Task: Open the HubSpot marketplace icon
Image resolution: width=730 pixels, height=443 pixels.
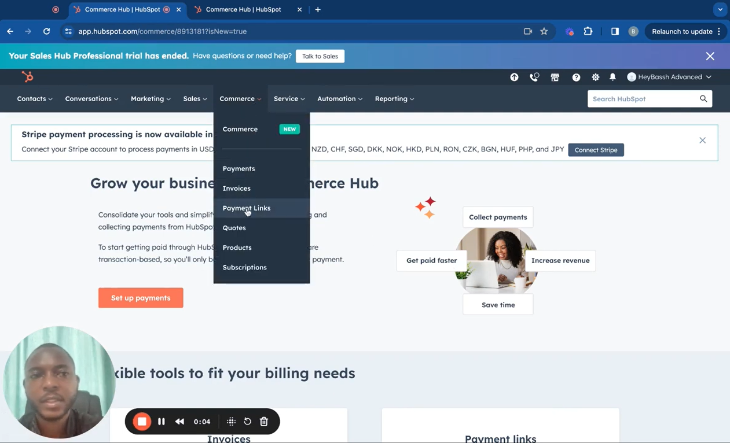Action: point(555,77)
